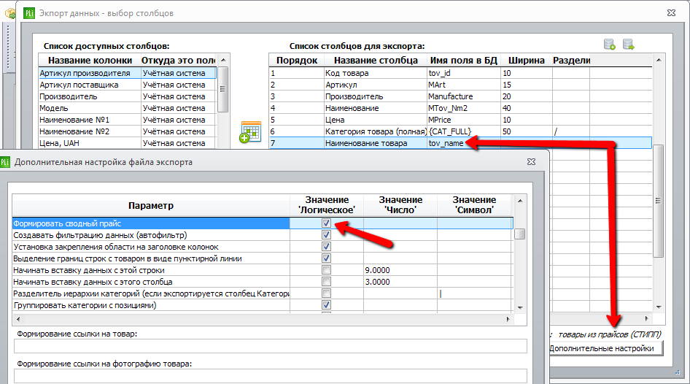Click width value 50 for category row

(527, 131)
